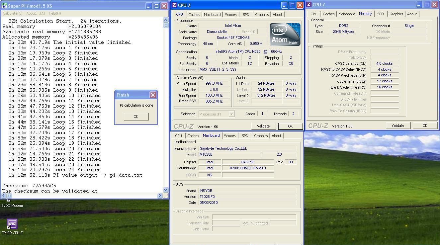Image resolution: width=440 pixels, height=245 pixels.
Task: Click the motherboard Model field M1028E
Action: pos(230,154)
